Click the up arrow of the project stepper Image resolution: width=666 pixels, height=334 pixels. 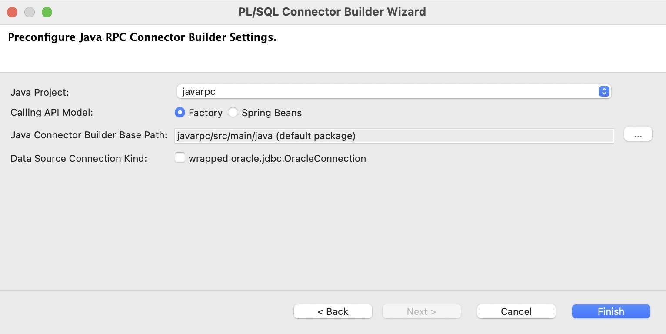point(604,90)
